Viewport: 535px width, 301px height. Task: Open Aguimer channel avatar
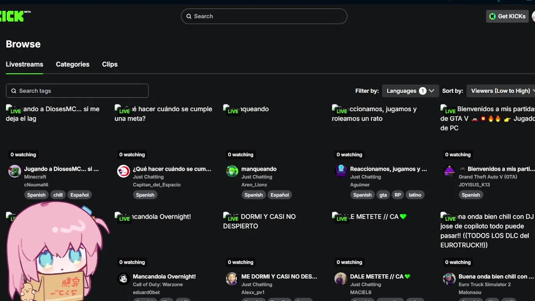(341, 171)
